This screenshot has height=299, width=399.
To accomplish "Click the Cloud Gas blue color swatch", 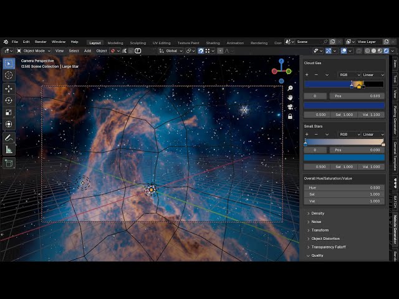I will 344,105.
